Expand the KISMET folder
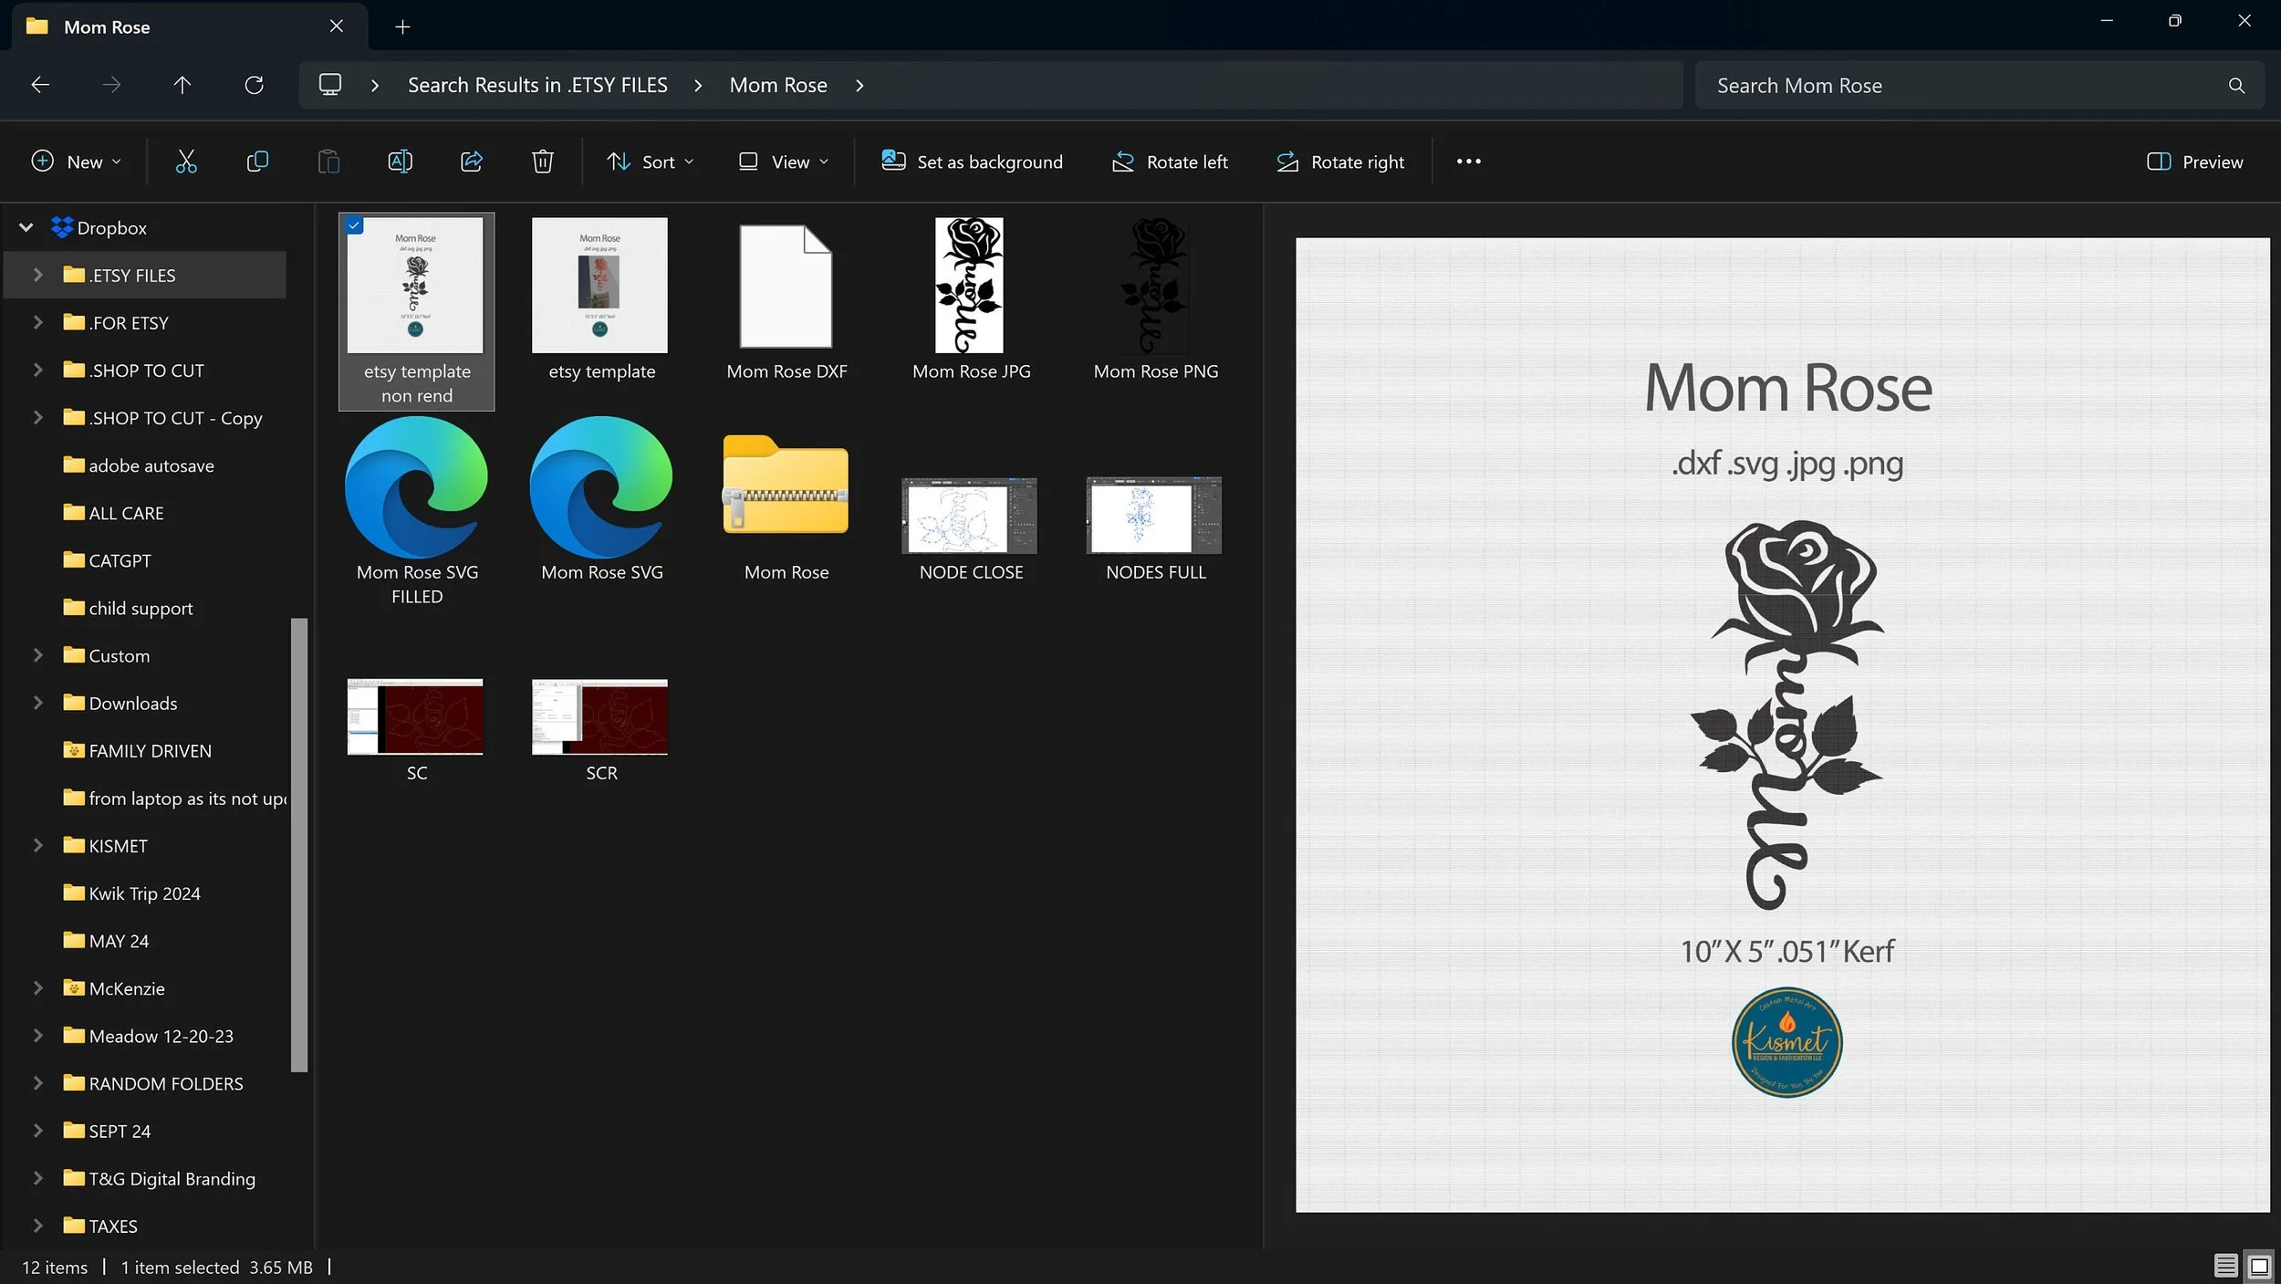The width and height of the screenshot is (2281, 1284). coord(37,845)
